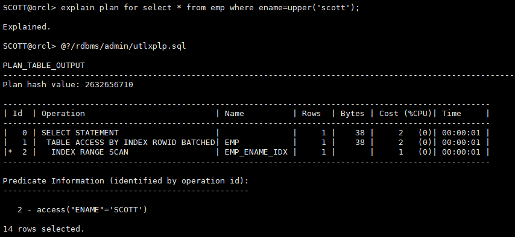Click TABLE ACCESS BY INDEX ROWID BATCHED
Image resolution: width=515 pixels, height=237 pixels.
[130, 143]
